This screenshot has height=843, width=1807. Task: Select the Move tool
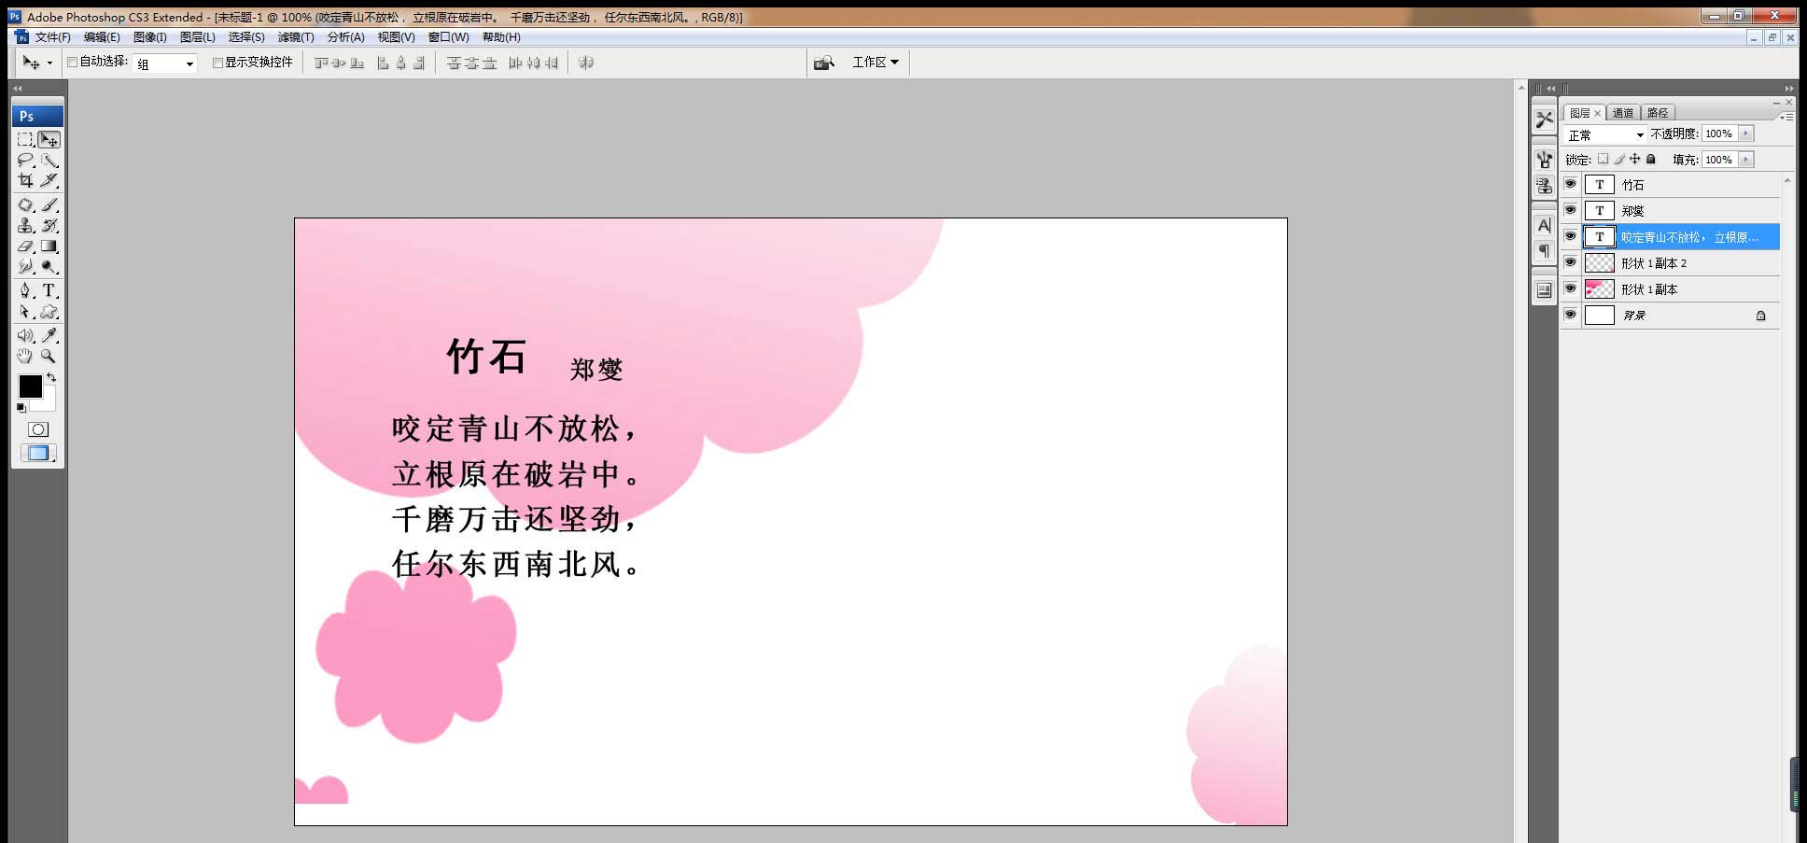(49, 139)
